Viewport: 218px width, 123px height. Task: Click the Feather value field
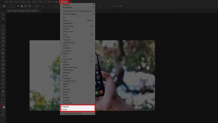[45, 6]
